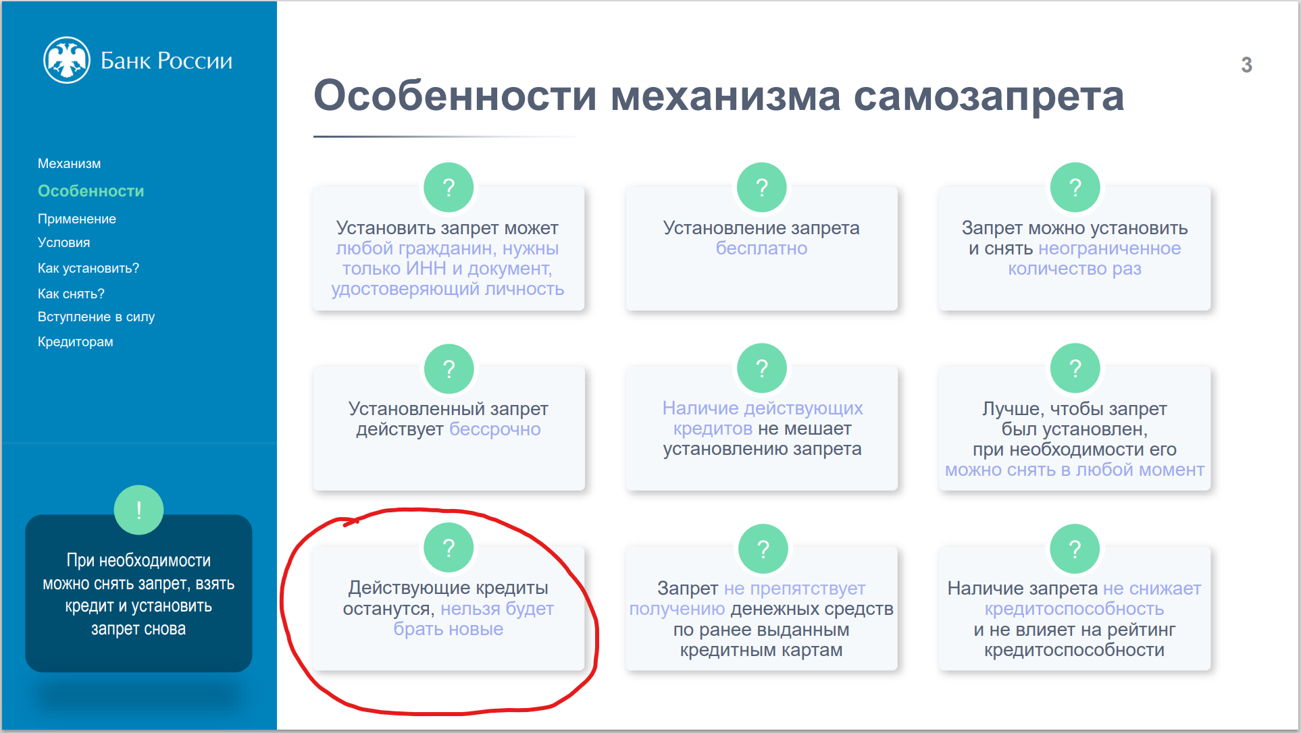Click question icon above 'Лучше, чтобы запрет' card
The width and height of the screenshot is (1301, 733).
click(1075, 369)
